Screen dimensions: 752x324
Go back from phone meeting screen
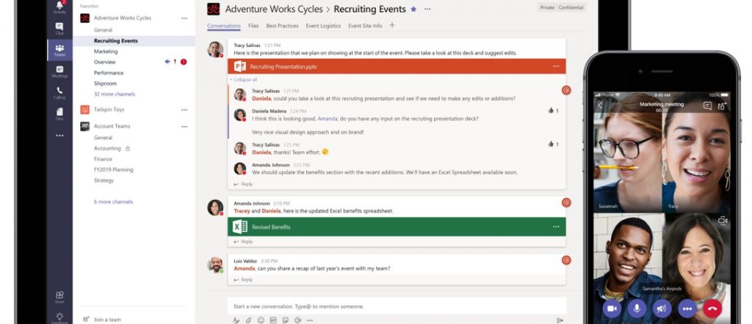[x=600, y=106]
